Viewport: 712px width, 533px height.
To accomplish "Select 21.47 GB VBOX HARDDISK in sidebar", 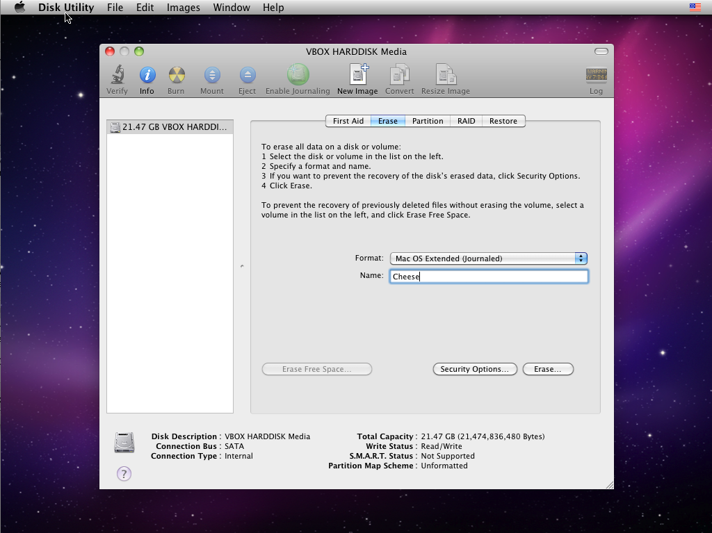I will click(170, 127).
